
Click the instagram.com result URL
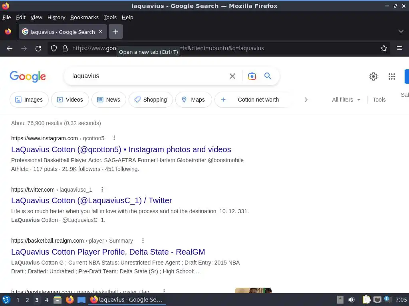58,138
